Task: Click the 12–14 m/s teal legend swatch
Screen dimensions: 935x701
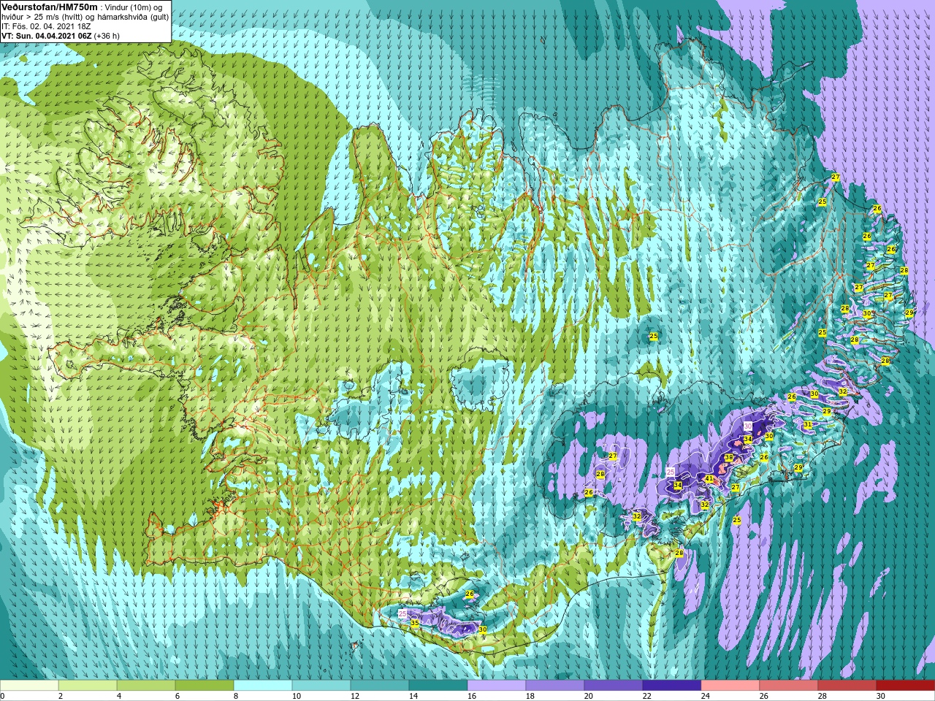Action: [380, 686]
